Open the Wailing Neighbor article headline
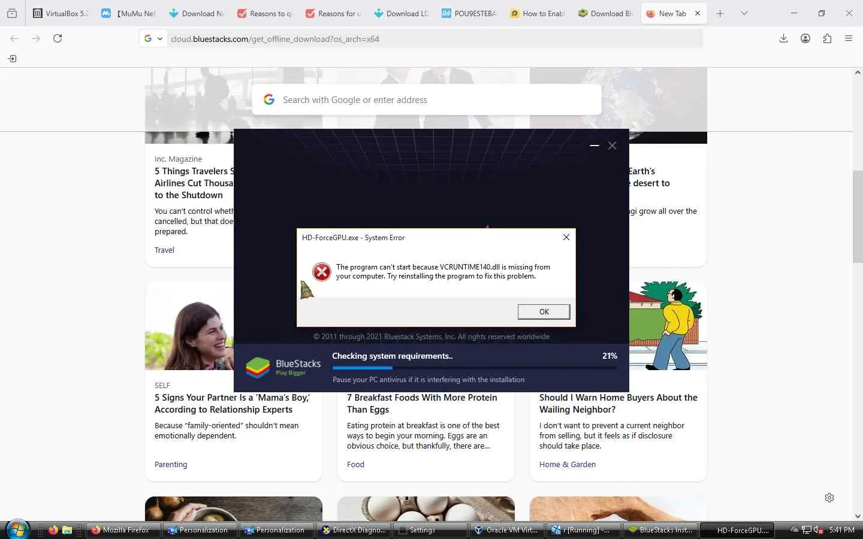The height and width of the screenshot is (539, 863). click(618, 404)
